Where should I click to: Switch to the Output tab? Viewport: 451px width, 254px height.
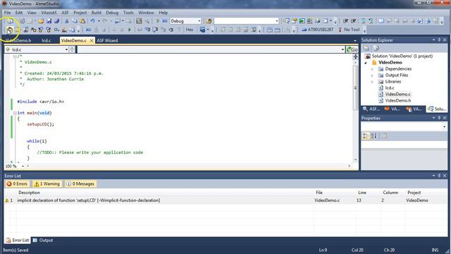coord(43,240)
